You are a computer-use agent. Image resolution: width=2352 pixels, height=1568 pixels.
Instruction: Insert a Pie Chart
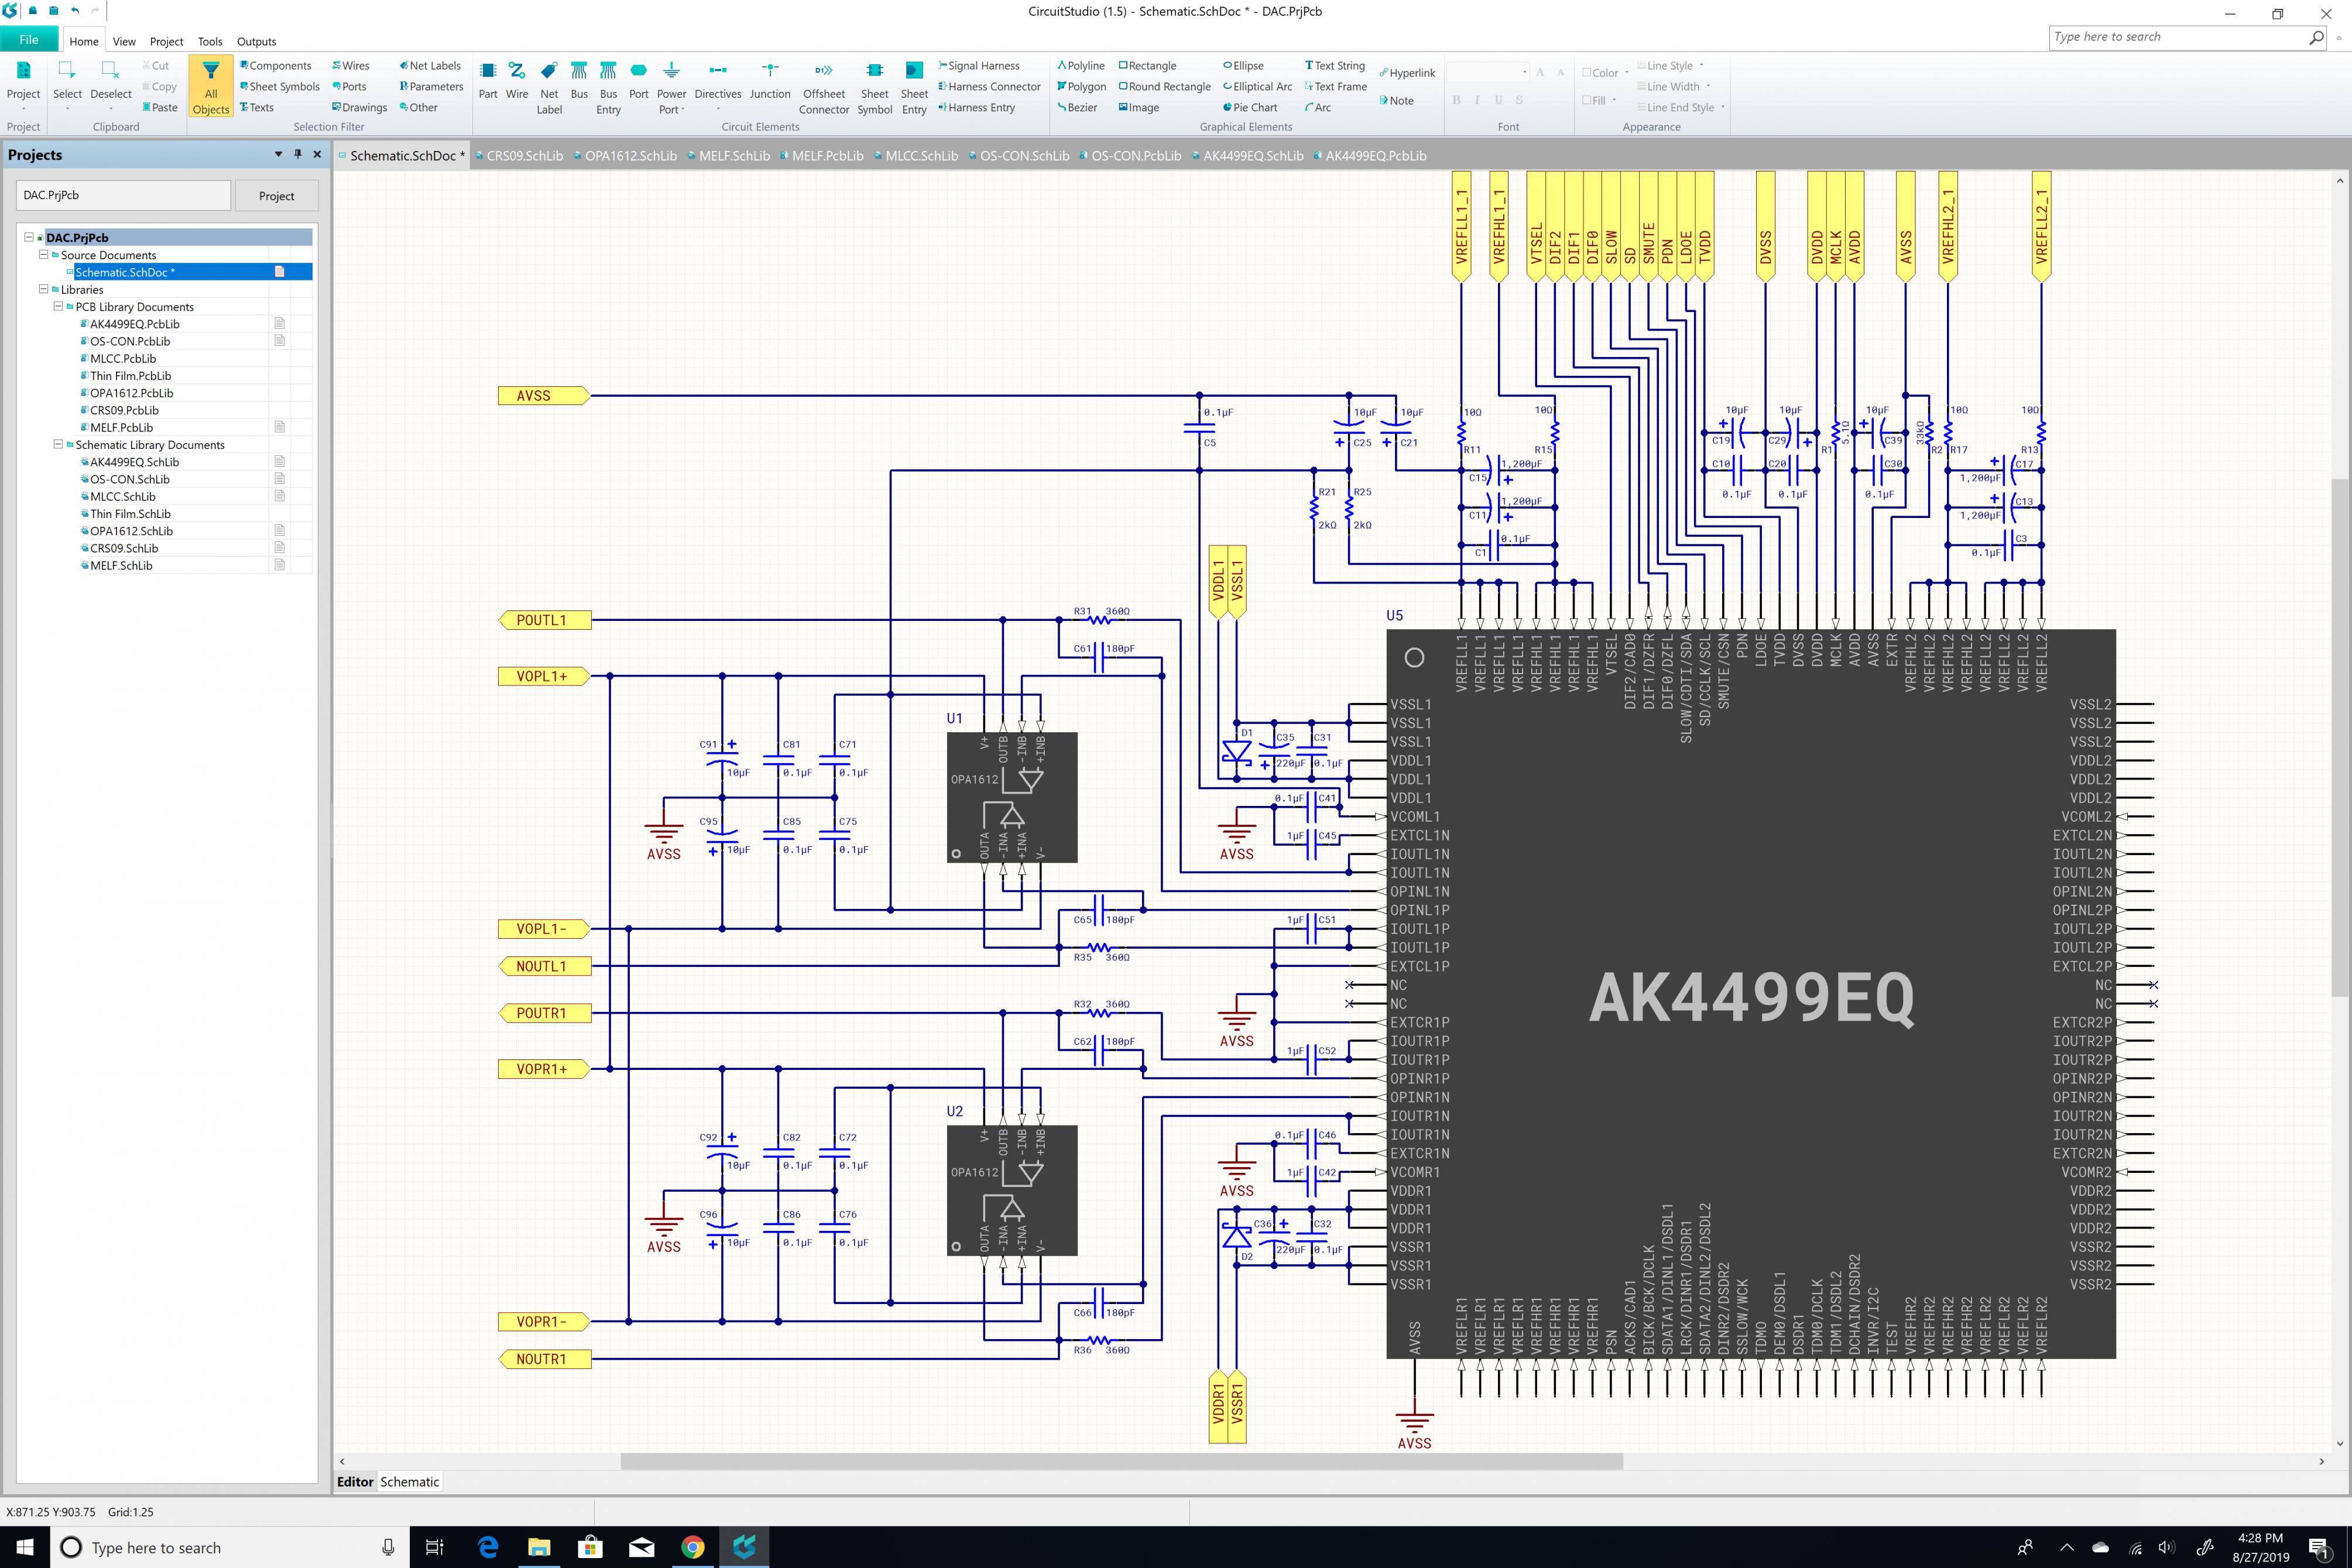[x=1250, y=107]
